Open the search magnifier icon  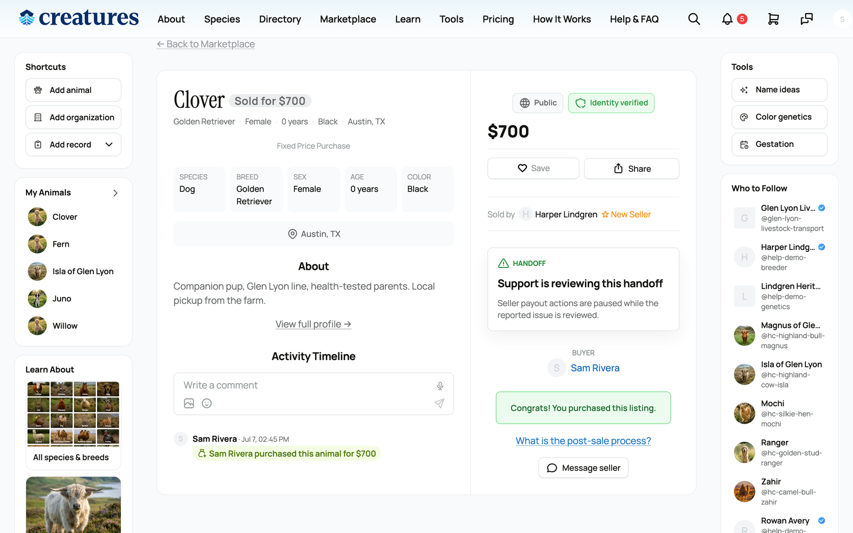click(694, 19)
